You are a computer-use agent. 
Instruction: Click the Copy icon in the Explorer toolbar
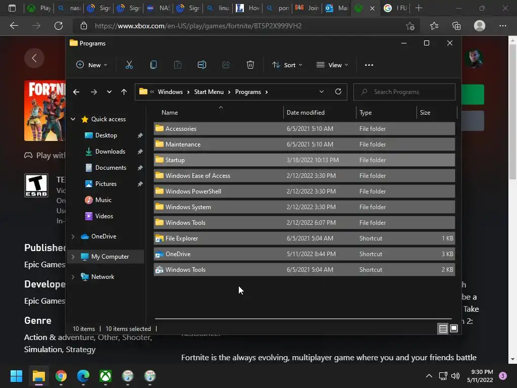click(x=153, y=65)
